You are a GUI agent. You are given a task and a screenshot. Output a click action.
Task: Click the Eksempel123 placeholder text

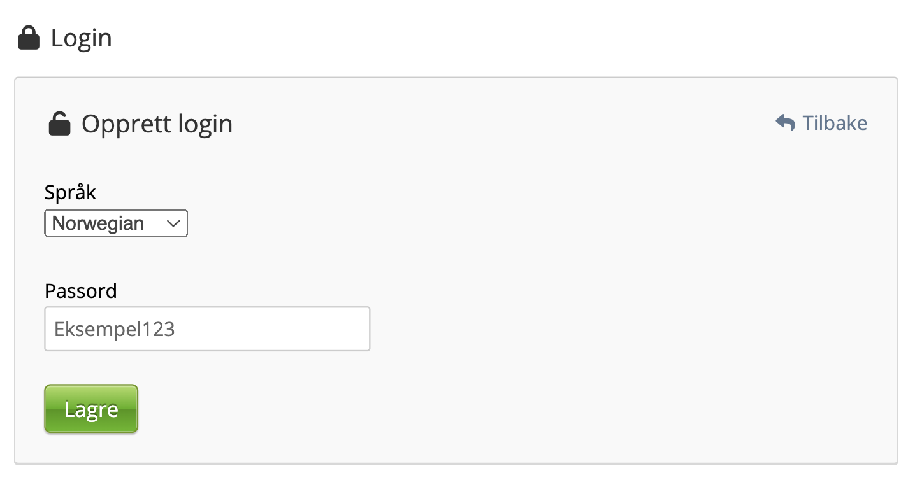point(115,329)
